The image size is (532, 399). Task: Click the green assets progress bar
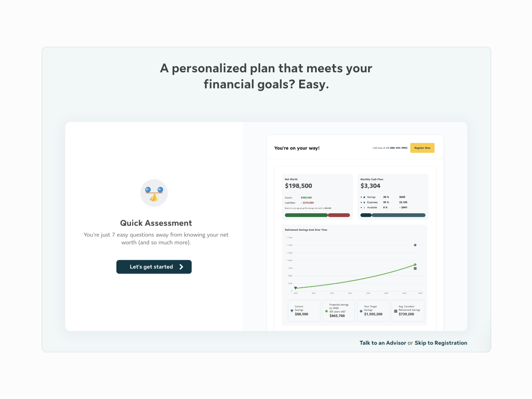click(x=306, y=215)
